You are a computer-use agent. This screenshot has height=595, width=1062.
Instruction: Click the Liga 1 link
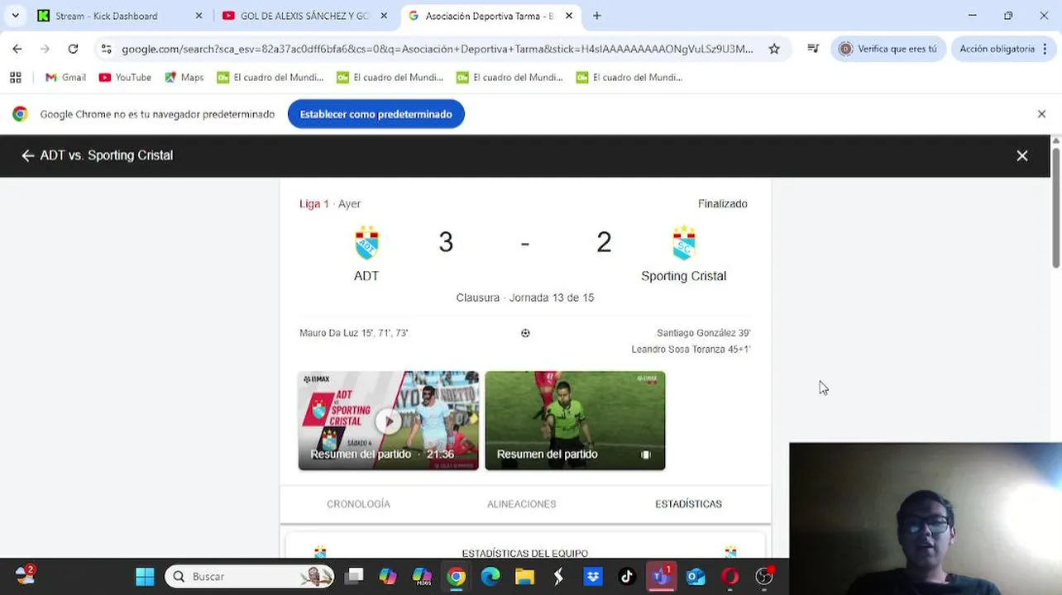[x=313, y=204]
